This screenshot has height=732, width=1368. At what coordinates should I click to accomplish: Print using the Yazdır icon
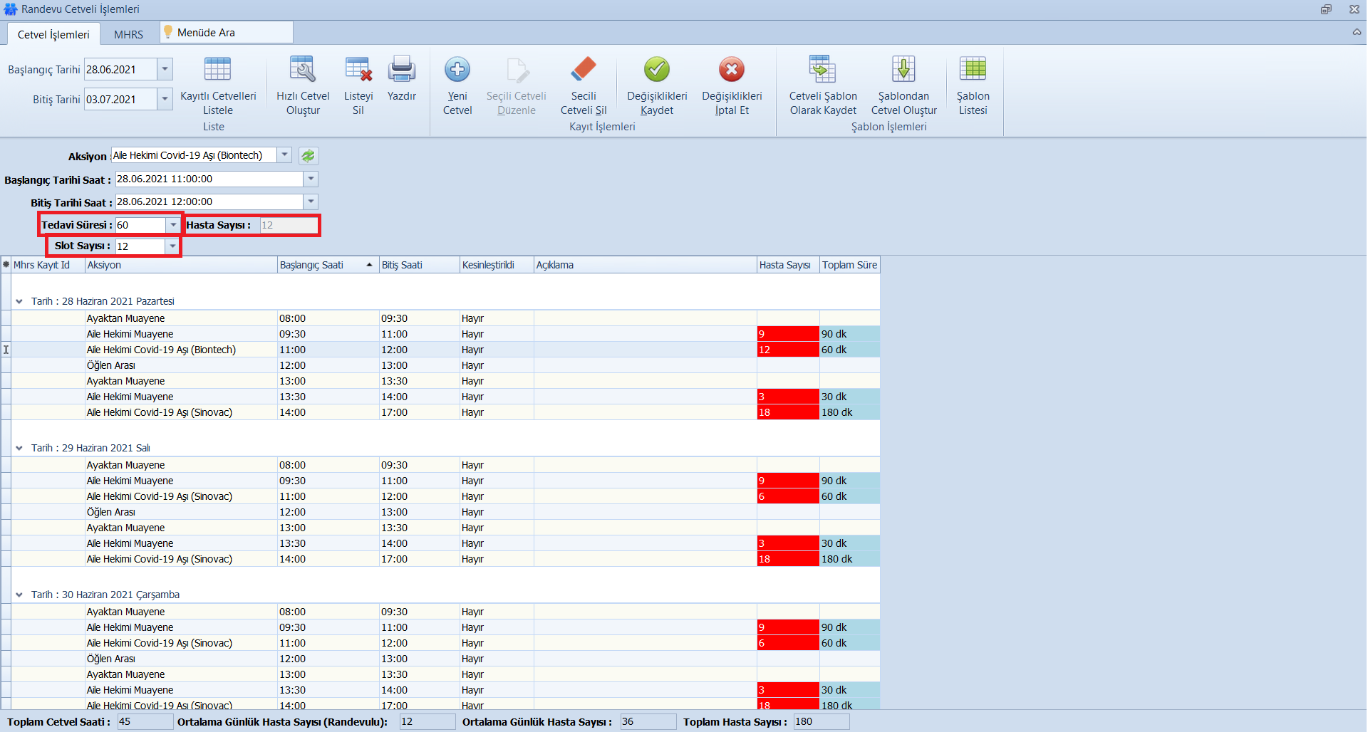402,70
